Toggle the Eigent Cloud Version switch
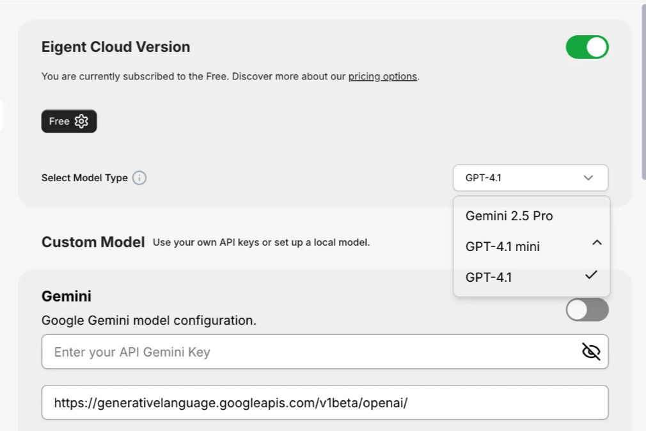The image size is (646, 431). tap(587, 47)
